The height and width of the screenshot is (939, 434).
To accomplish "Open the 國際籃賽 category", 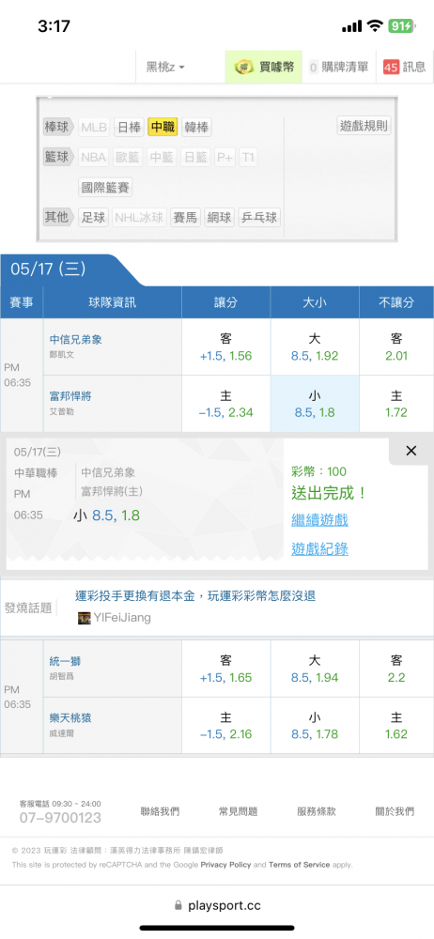I will pyautogui.click(x=105, y=188).
